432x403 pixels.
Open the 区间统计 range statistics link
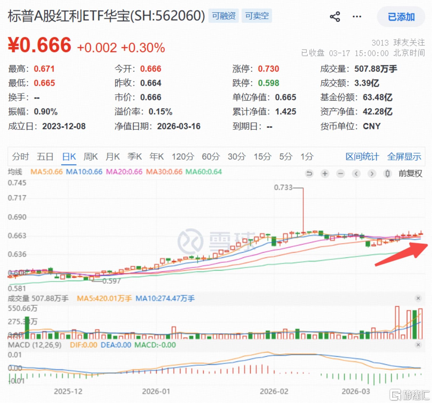[362, 156]
